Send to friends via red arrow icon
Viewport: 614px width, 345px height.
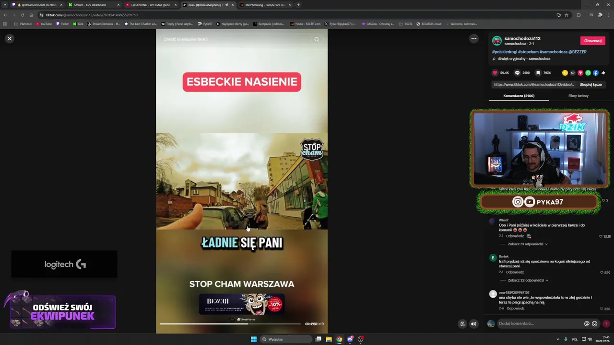click(x=580, y=73)
